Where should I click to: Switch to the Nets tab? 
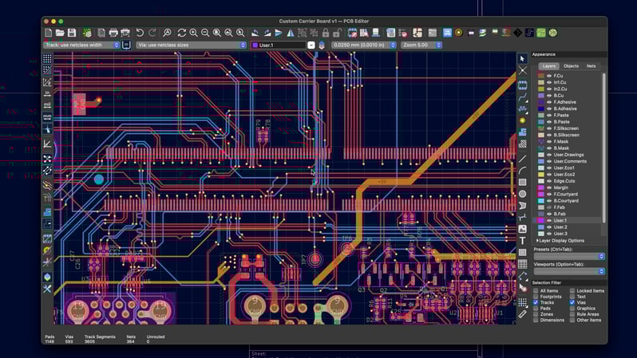click(591, 66)
